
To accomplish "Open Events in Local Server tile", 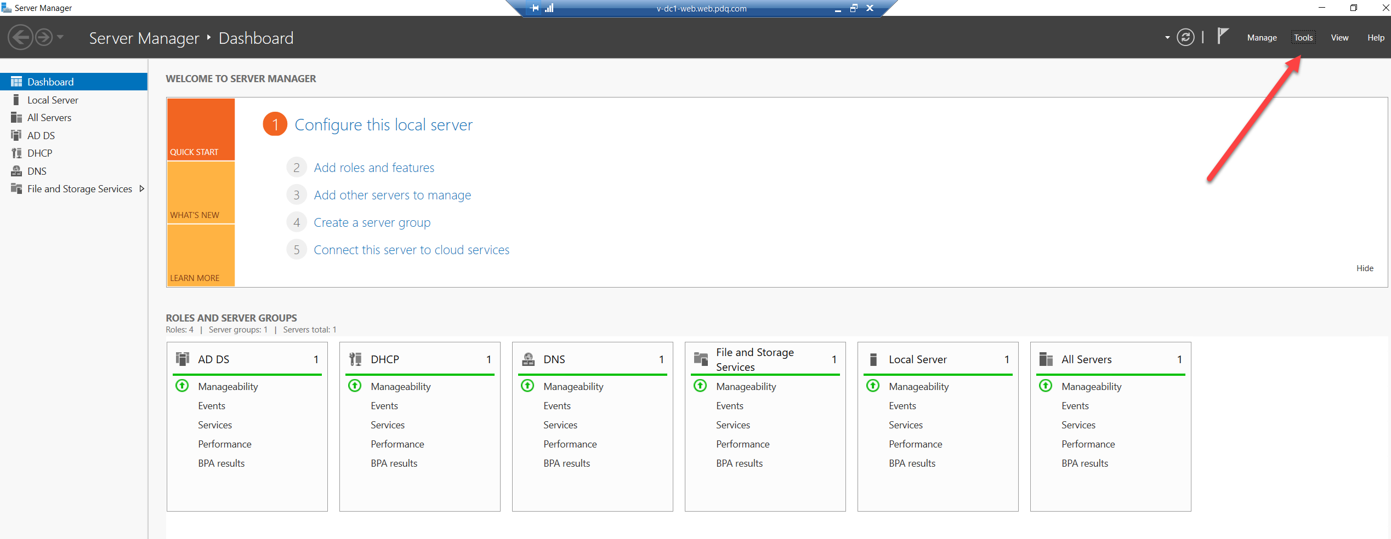I will [902, 406].
